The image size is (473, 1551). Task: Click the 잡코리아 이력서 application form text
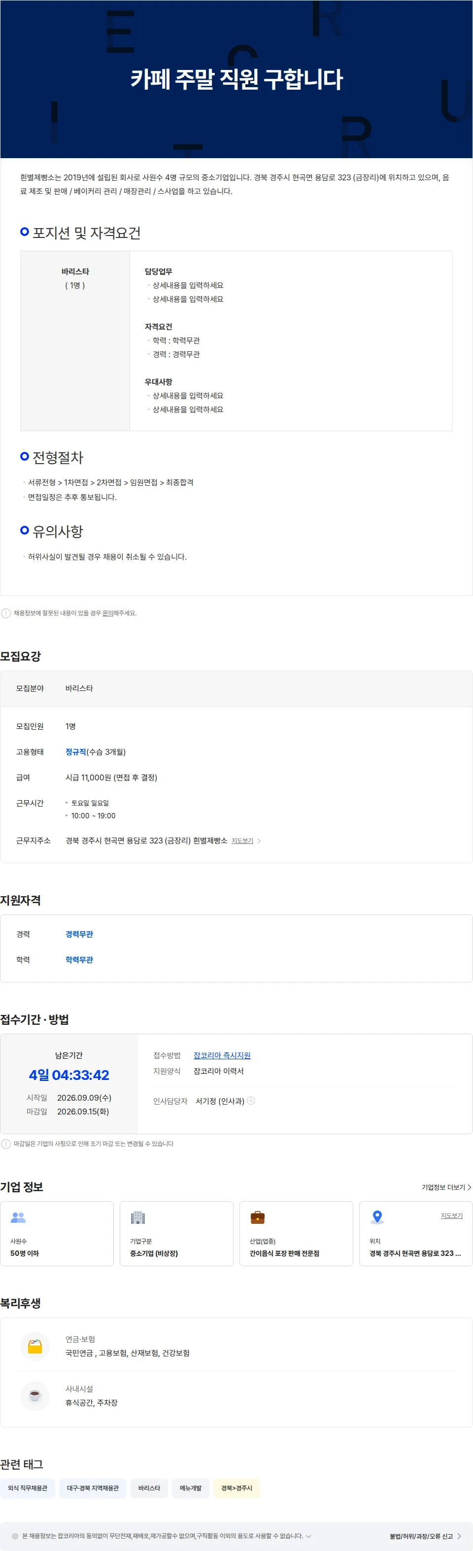tap(218, 1071)
